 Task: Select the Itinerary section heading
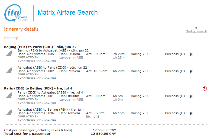(11, 38)
